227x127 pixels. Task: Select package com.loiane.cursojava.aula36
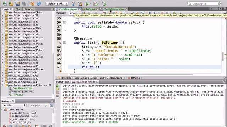pyautogui.click(x=24, y=53)
